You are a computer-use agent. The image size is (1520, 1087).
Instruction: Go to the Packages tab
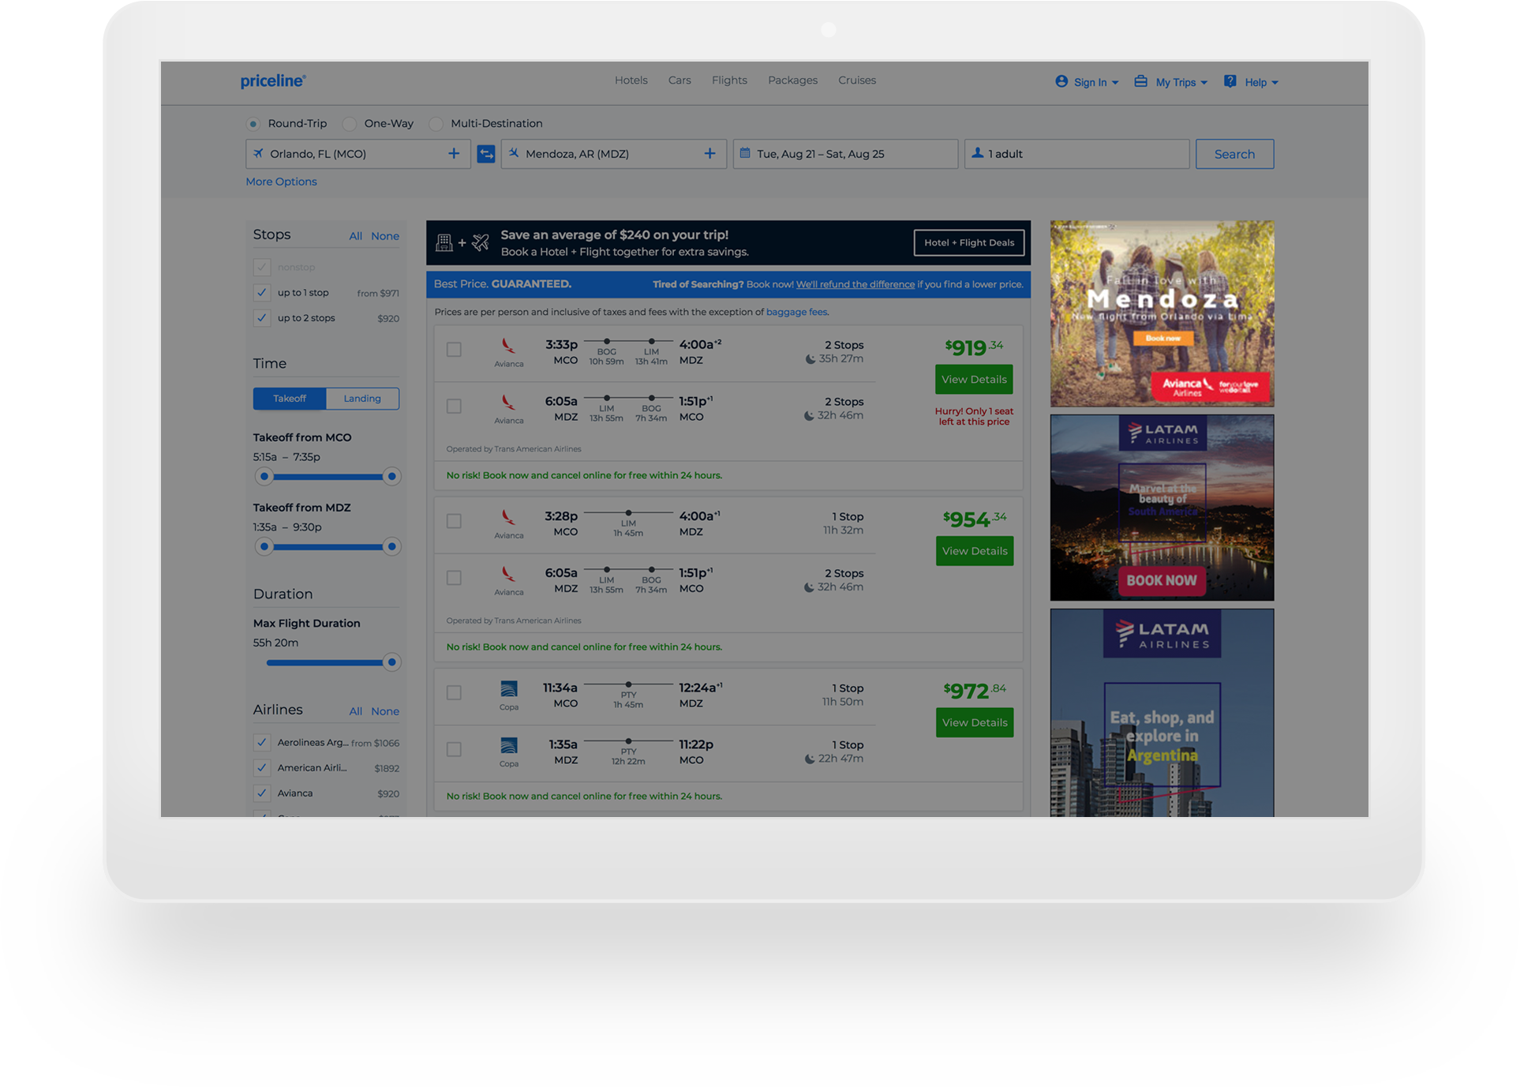[792, 81]
